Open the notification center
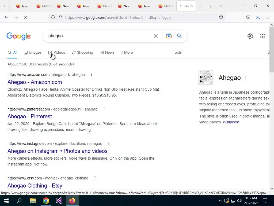The image size is (274, 206). [x=265, y=201]
